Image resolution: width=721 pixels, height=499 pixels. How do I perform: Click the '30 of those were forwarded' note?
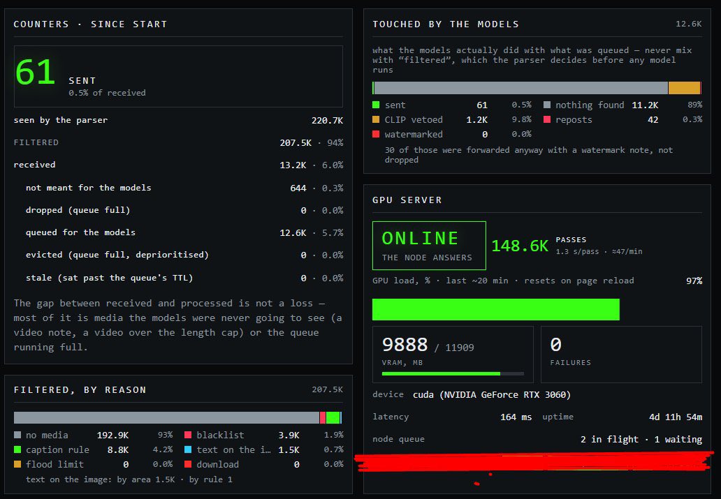tap(528, 155)
